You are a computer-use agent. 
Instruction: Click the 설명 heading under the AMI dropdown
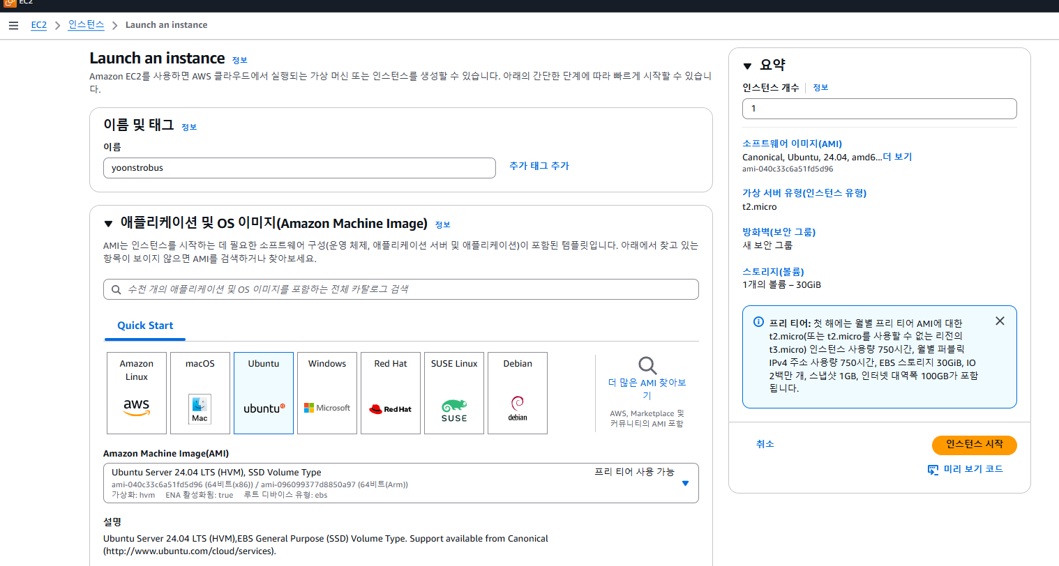tap(112, 522)
